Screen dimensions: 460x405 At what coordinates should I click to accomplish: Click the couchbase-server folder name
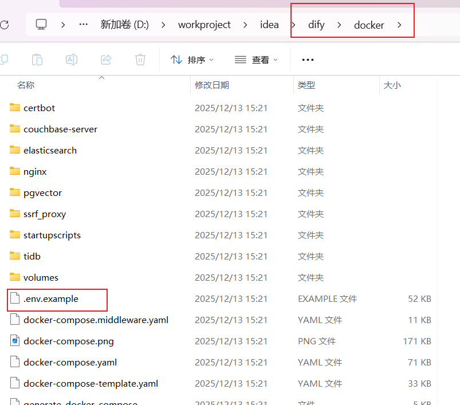pos(60,129)
